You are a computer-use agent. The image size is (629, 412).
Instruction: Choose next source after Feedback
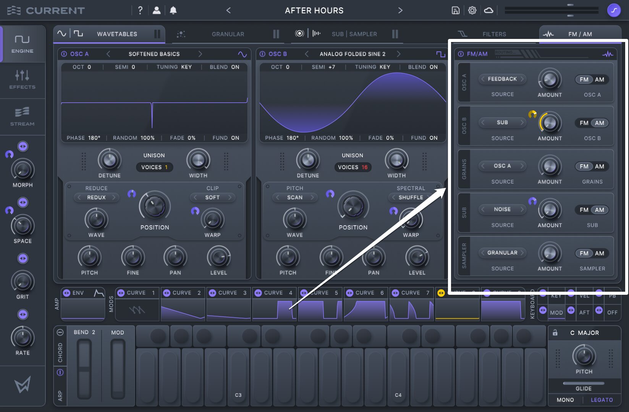click(522, 79)
